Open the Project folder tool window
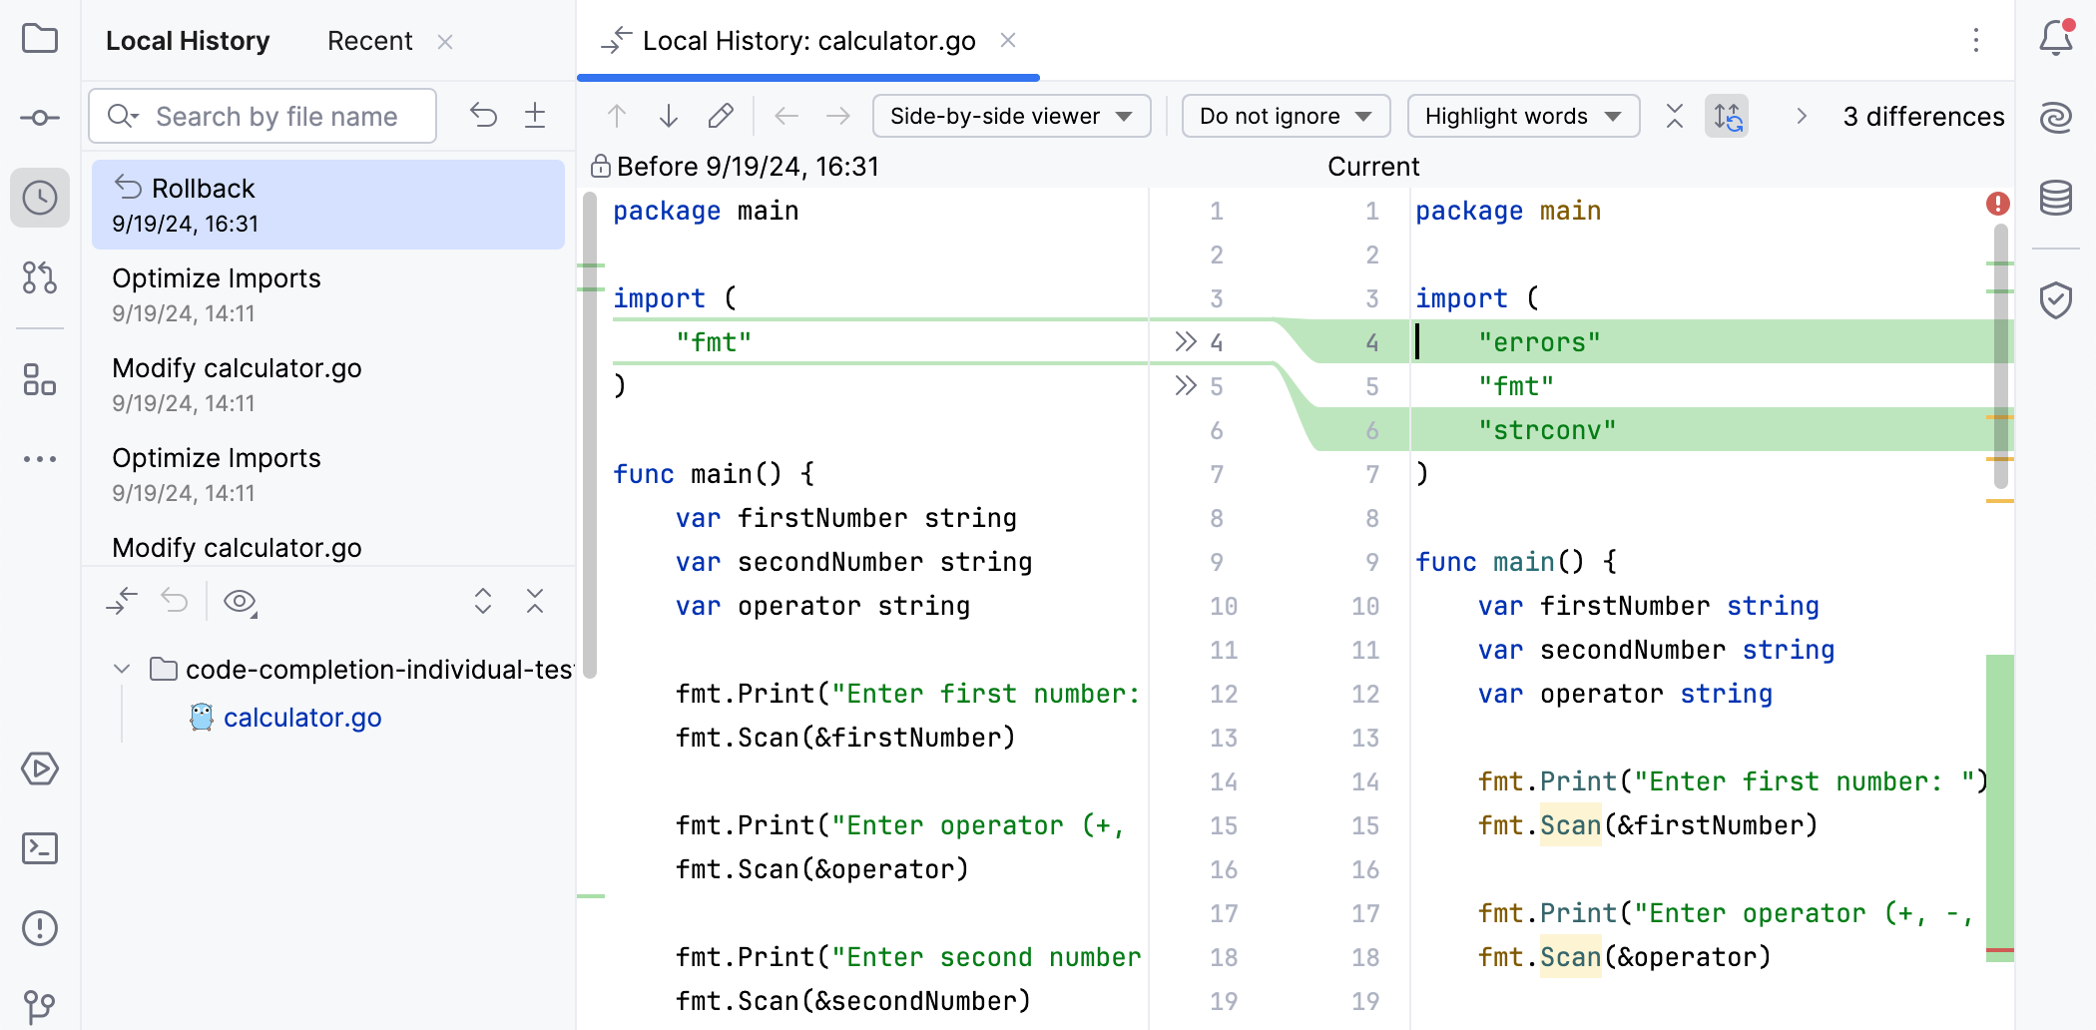 tap(40, 39)
